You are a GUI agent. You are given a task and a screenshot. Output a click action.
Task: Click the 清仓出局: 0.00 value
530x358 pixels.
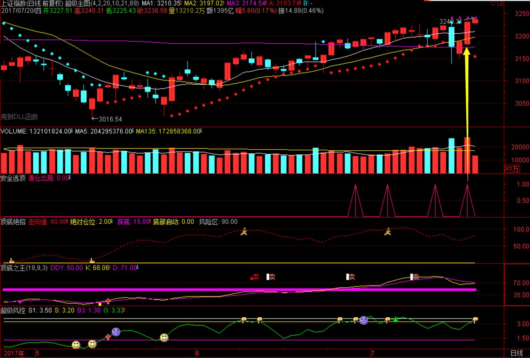tap(49, 178)
